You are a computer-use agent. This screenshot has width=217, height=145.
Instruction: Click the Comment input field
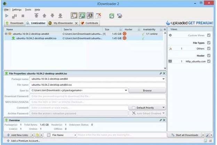coord(79,108)
